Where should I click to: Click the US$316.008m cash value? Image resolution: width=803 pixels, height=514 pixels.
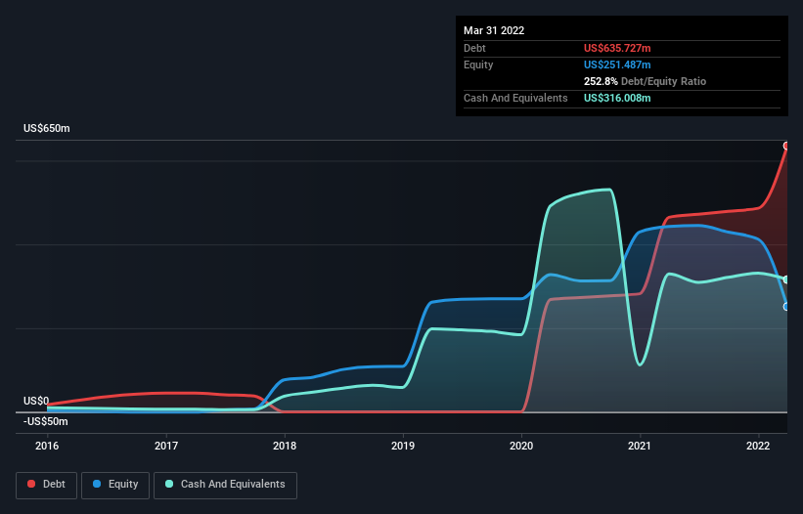coord(617,98)
